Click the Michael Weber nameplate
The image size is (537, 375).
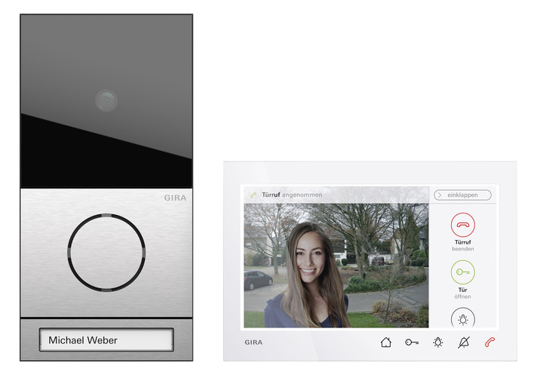106,340
